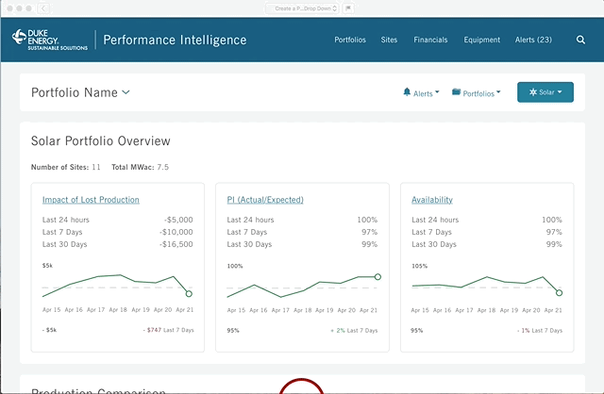Go to Sites in top navigation
Image resolution: width=604 pixels, height=394 pixels.
(389, 40)
